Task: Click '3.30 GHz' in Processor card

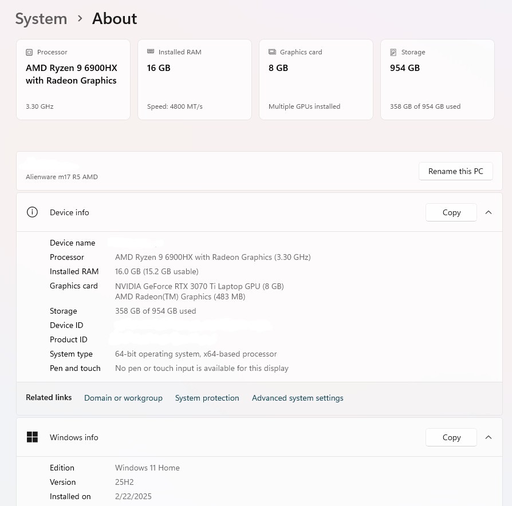Action: [x=40, y=106]
